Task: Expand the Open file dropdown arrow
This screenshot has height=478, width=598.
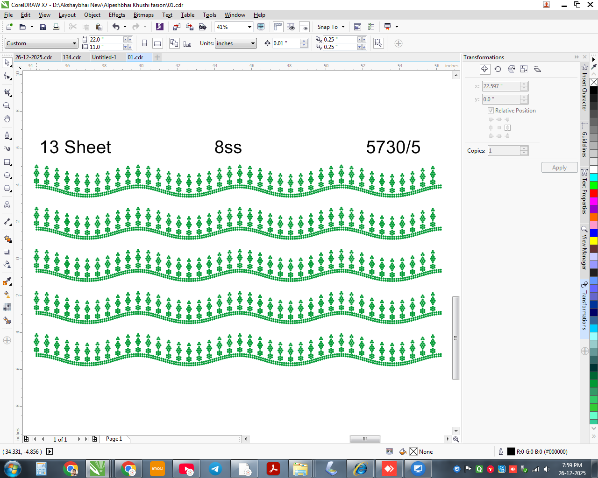Action: coord(32,27)
